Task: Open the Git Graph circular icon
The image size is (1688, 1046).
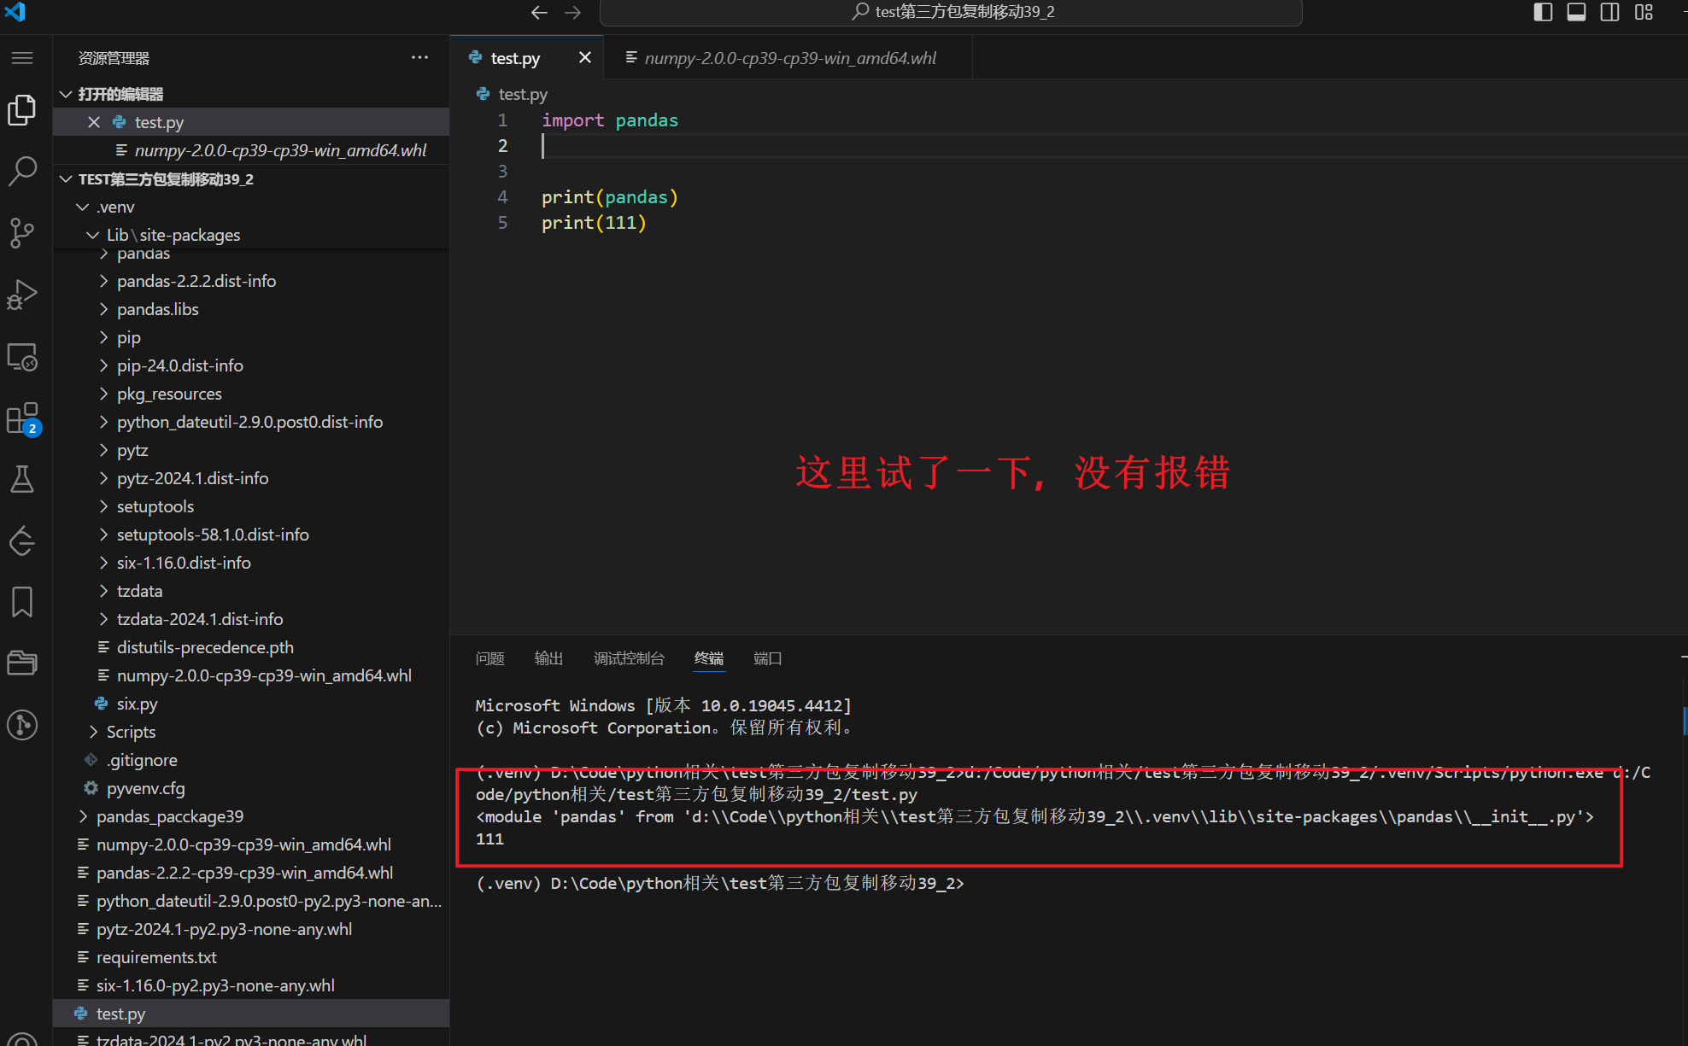Action: [x=22, y=725]
